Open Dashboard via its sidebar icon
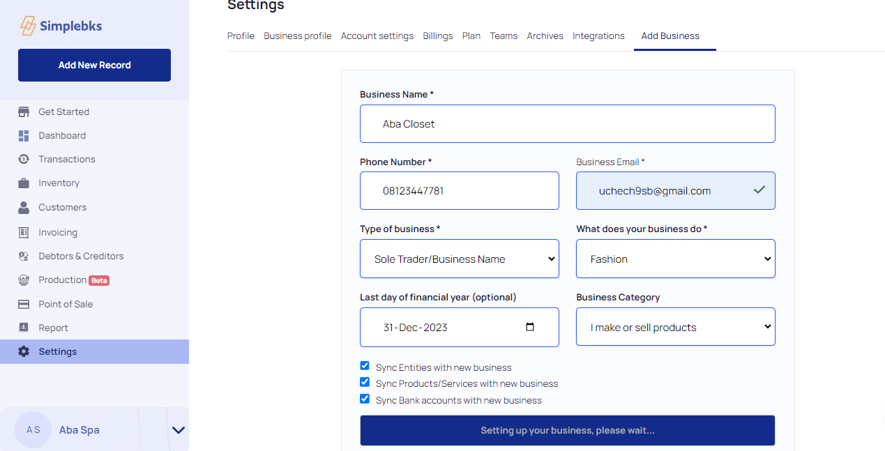The image size is (885, 451). 24,136
